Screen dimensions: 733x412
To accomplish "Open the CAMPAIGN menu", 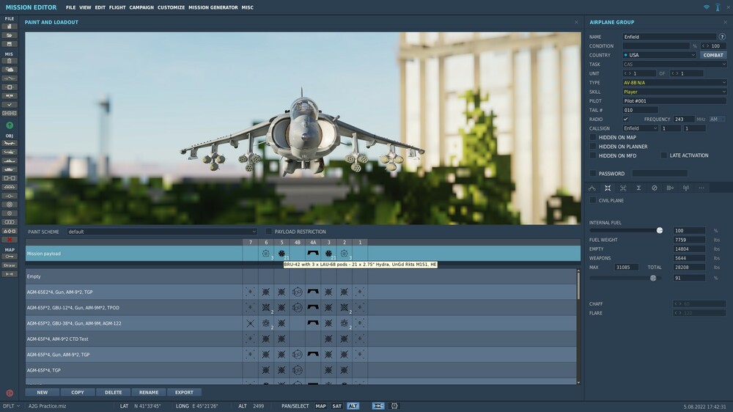I will coord(141,7).
